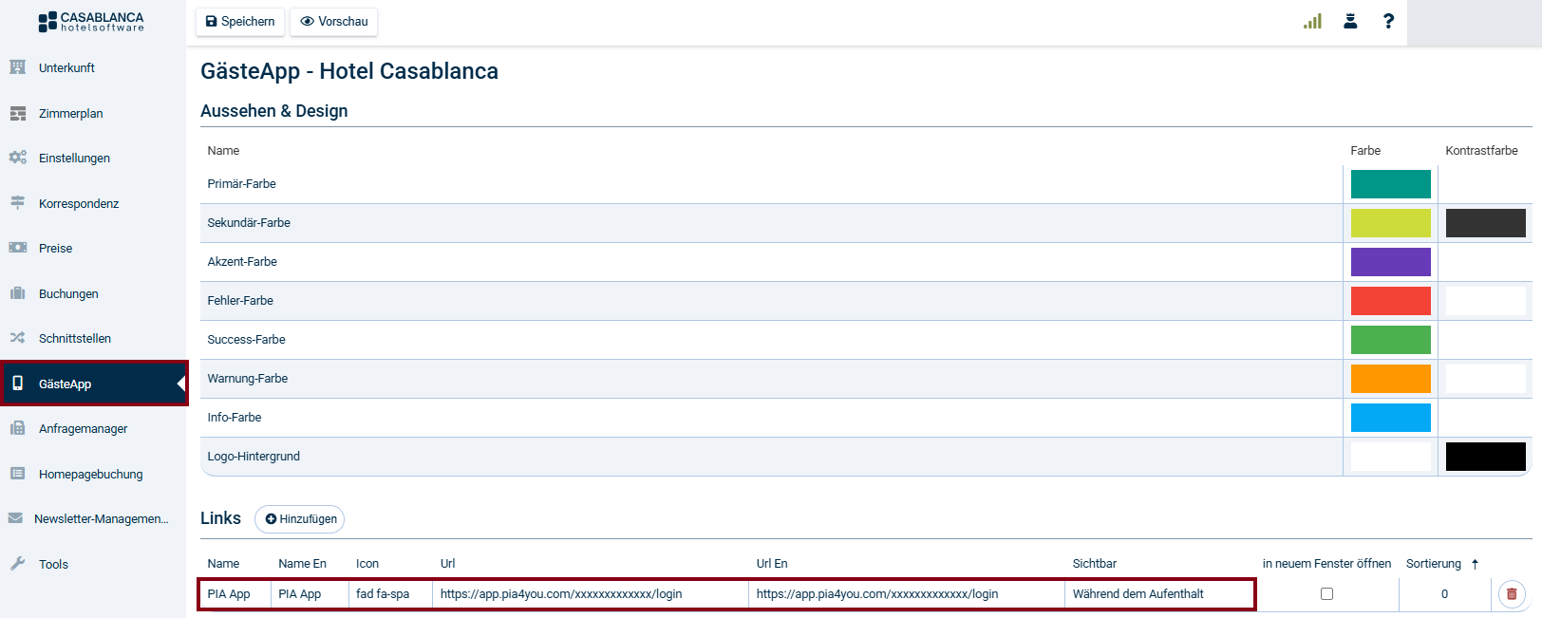The height and width of the screenshot is (618, 1542).
Task: Open help via question mark icon
Action: (1388, 21)
